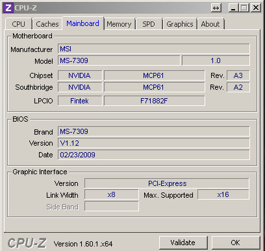The height and width of the screenshot is (251, 265).
Task: Minimize the CPU-Z window
Action: pyautogui.click(x=233, y=8)
